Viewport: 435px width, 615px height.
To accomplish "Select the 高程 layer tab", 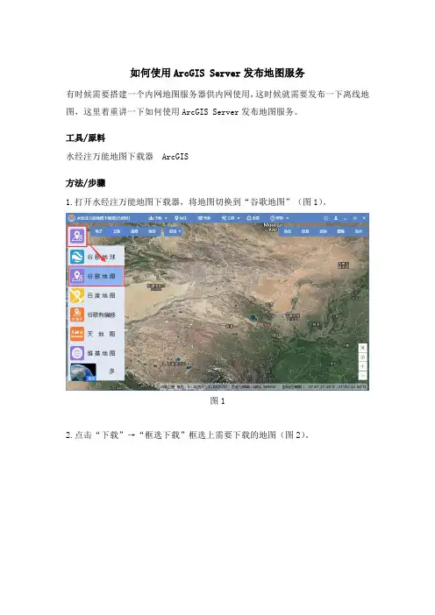I will (135, 231).
